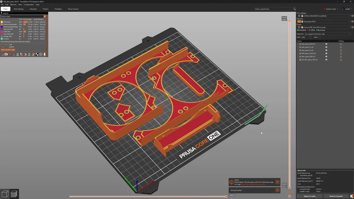Toggle tool marker arrow icon
The height and width of the screenshot is (199, 354).
click(x=45, y=54)
